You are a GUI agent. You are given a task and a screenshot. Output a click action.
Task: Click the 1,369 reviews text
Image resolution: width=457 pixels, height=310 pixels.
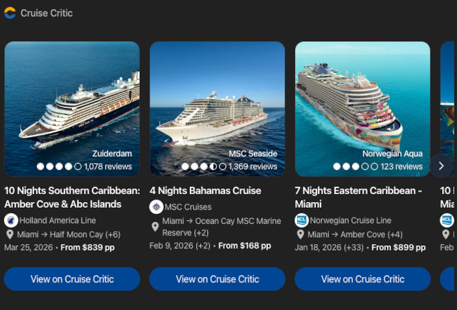[x=252, y=166]
